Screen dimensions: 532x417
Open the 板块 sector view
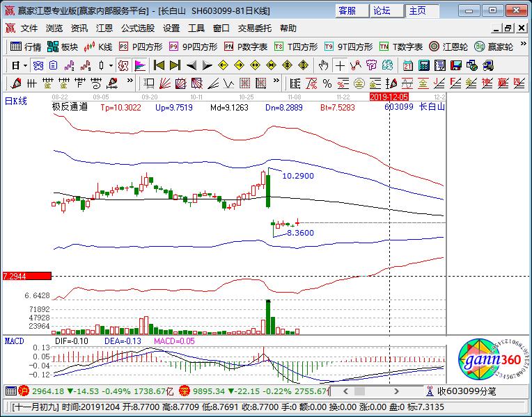pyautogui.click(x=63, y=47)
